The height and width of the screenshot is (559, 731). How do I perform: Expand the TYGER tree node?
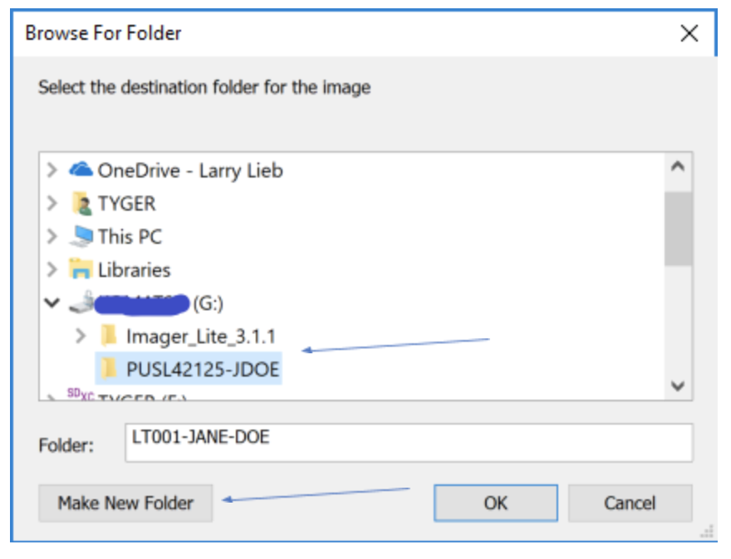(52, 203)
